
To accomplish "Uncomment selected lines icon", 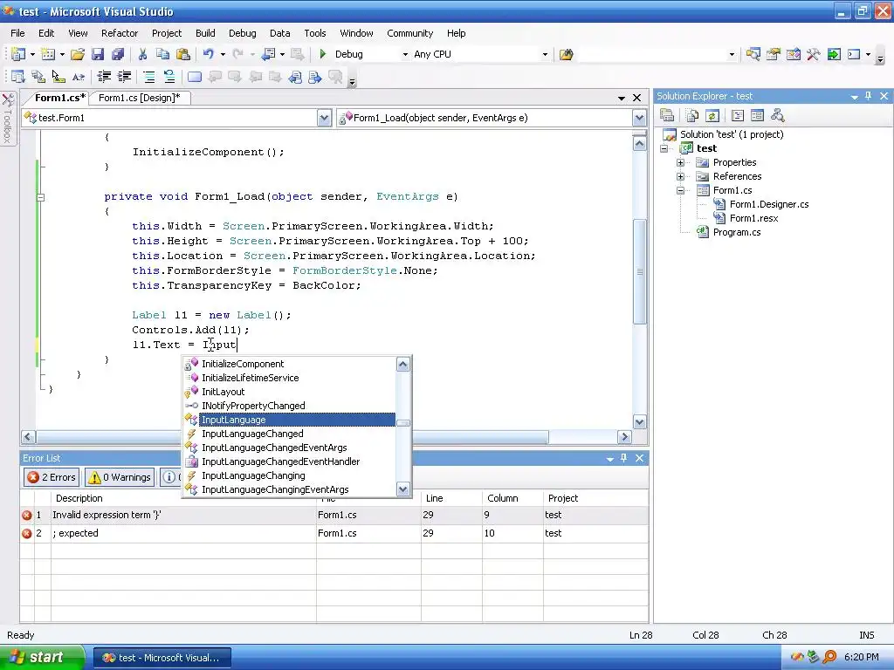I will (168, 77).
